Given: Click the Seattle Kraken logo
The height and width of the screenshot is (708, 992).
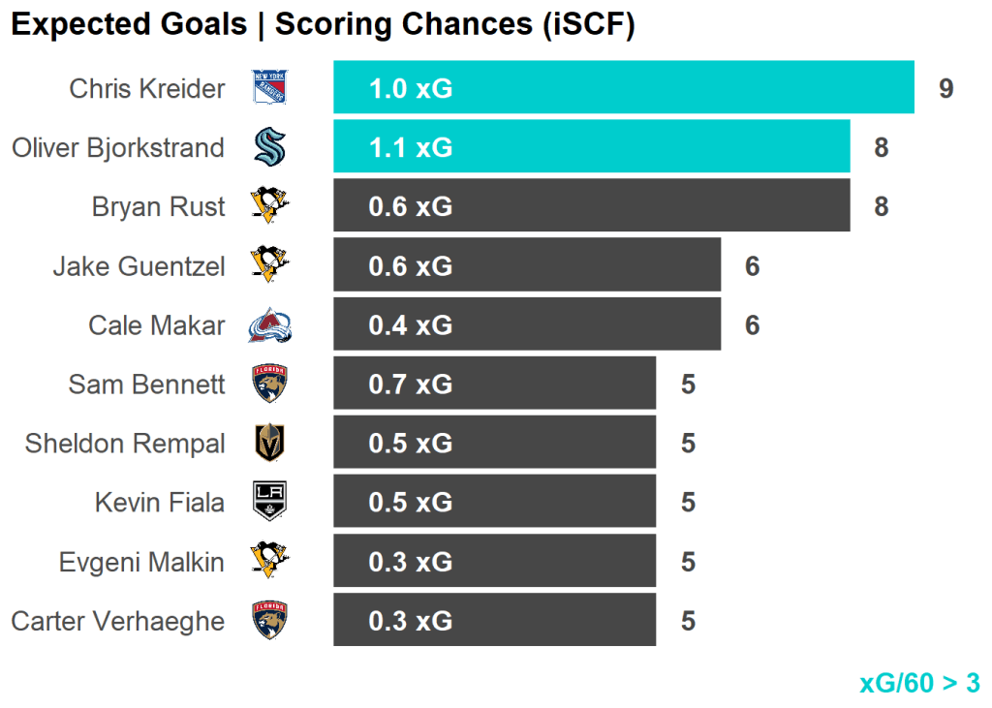Looking at the screenshot, I should click(269, 147).
